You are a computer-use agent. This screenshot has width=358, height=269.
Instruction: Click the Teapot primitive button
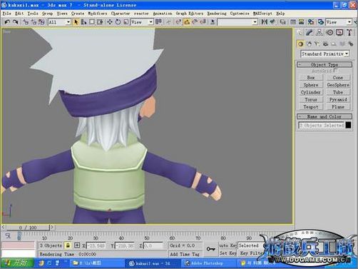[x=311, y=107]
